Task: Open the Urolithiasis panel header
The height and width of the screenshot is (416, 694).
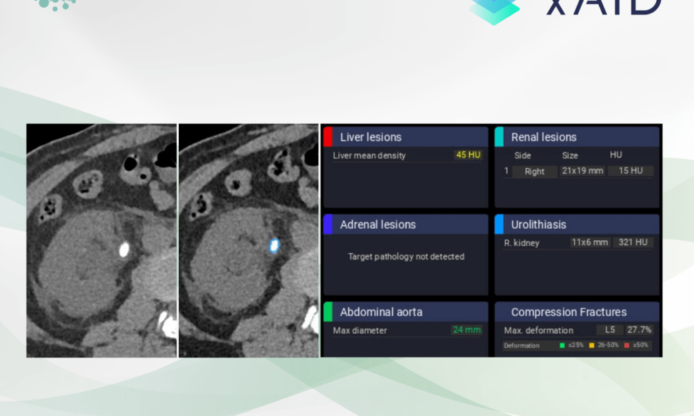Action: click(577, 224)
